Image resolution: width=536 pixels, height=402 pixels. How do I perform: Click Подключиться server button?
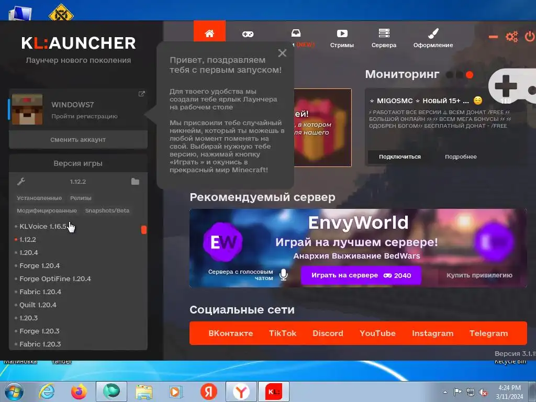(x=399, y=157)
